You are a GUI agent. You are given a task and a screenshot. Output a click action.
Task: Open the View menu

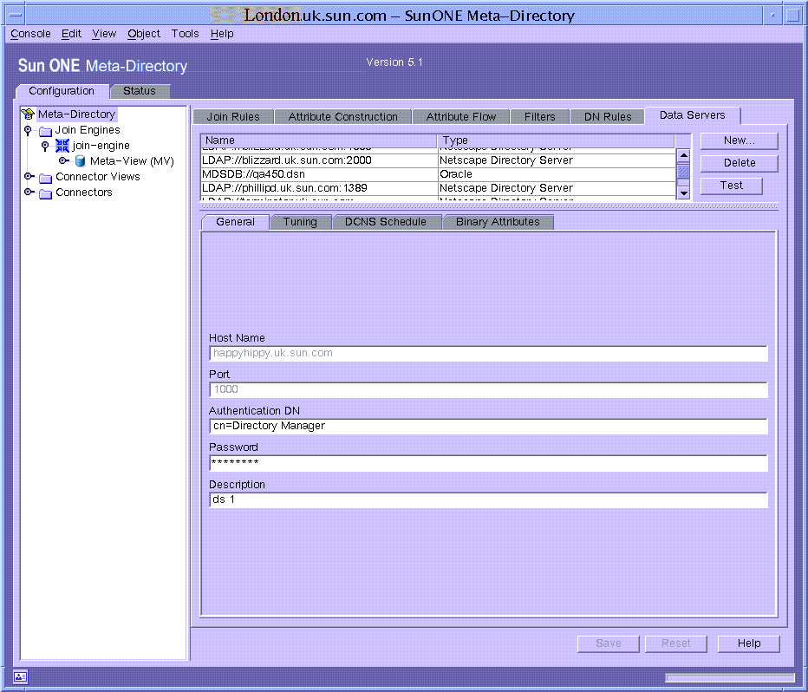pyautogui.click(x=104, y=34)
